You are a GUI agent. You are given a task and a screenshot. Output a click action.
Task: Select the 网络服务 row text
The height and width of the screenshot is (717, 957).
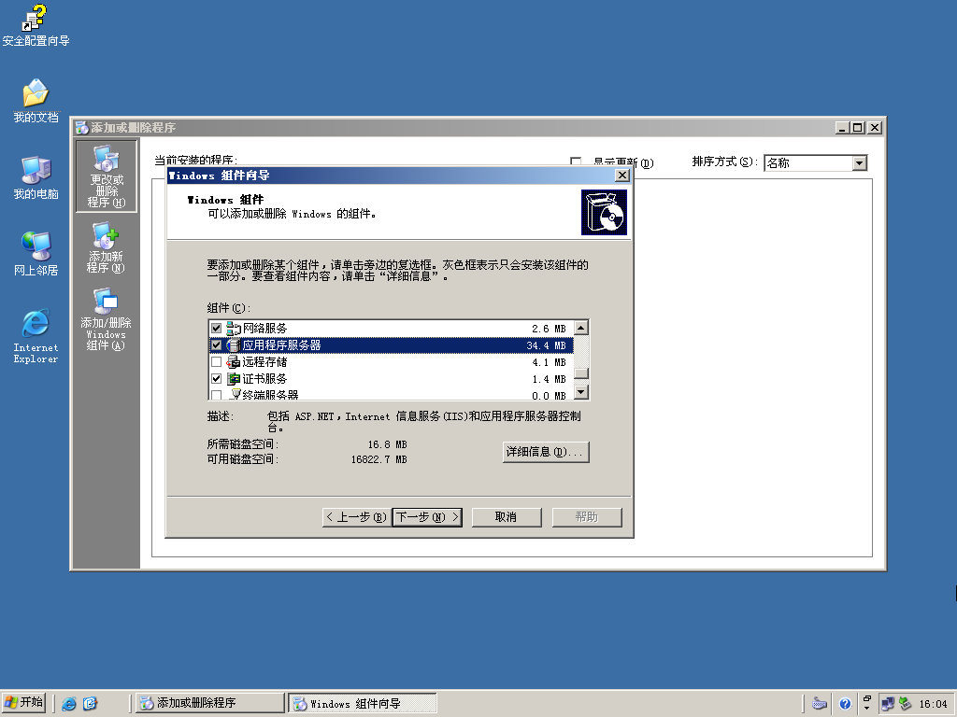point(264,329)
